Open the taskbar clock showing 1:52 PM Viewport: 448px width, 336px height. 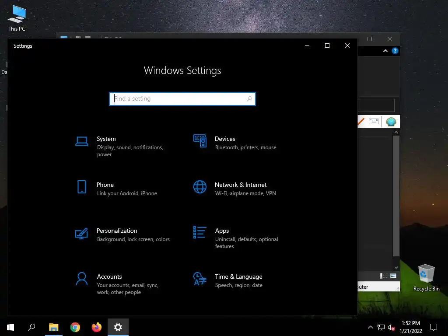point(411,327)
